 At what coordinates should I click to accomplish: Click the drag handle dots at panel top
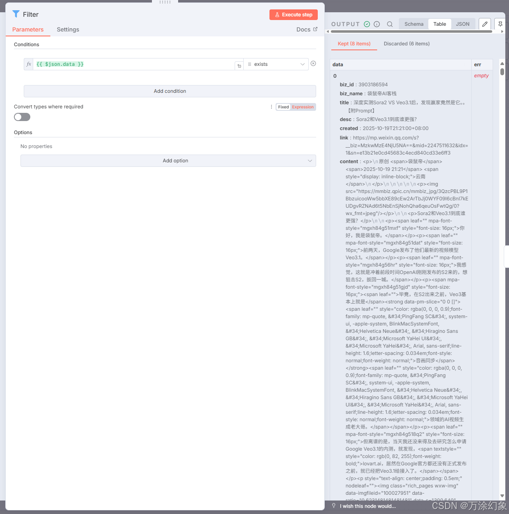[x=165, y=2]
